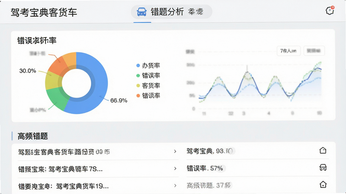Click the 7-day range button above chart
Image resolution: width=346 pixels, height=194 pixels.
288,51
